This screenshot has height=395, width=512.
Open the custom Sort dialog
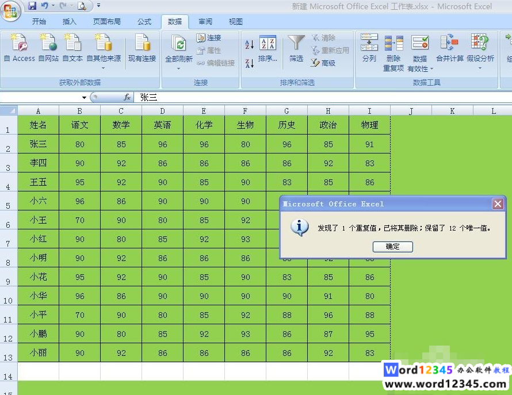tap(268, 48)
